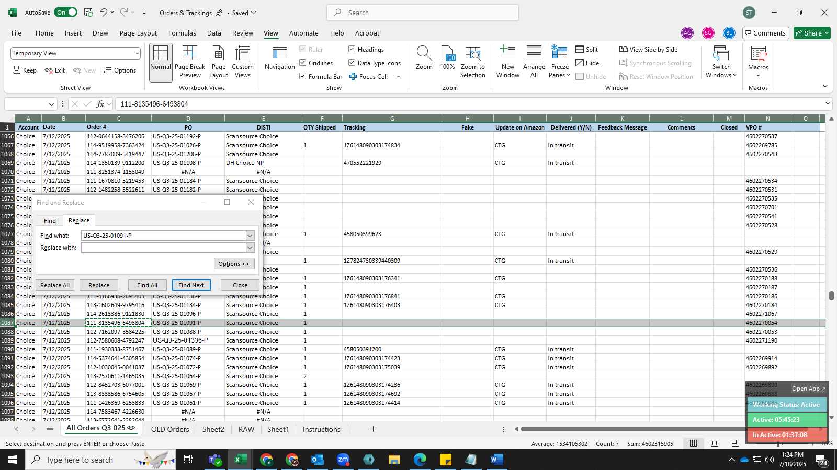This screenshot has width=837, height=470.
Task: Close the Find and Replace dialog via Close button
Action: pyautogui.click(x=240, y=285)
